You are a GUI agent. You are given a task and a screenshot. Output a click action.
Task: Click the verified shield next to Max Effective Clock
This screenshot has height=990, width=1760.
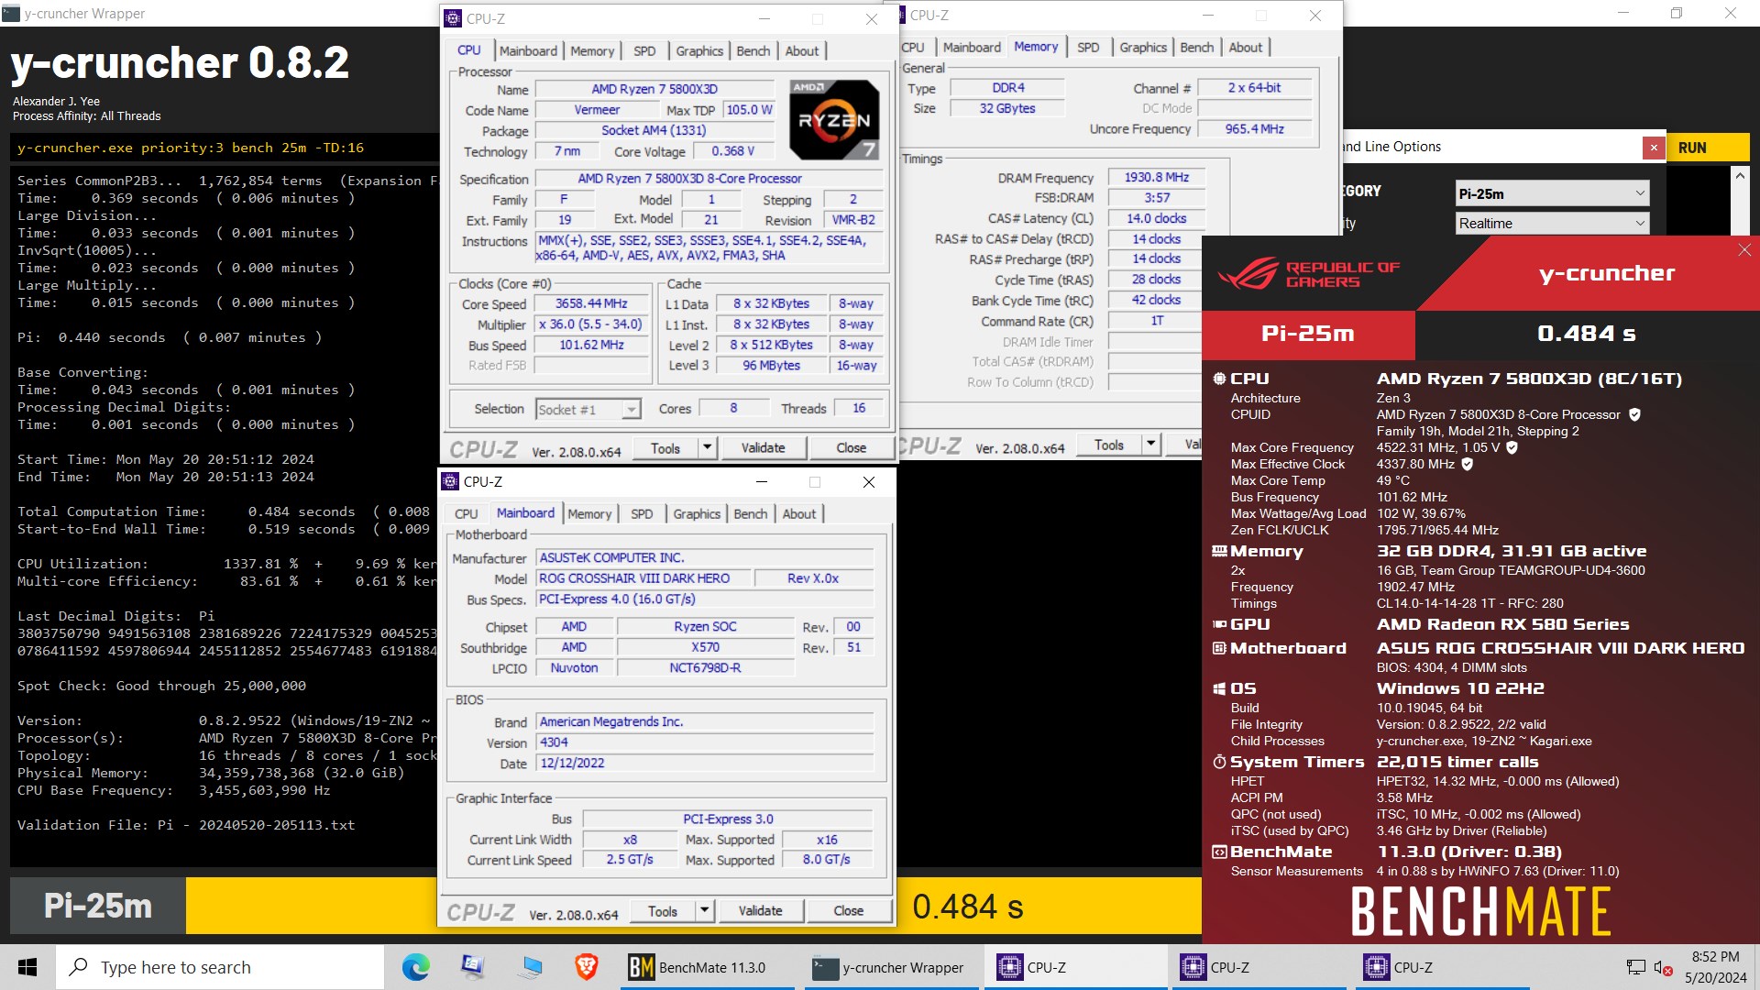[1467, 464]
